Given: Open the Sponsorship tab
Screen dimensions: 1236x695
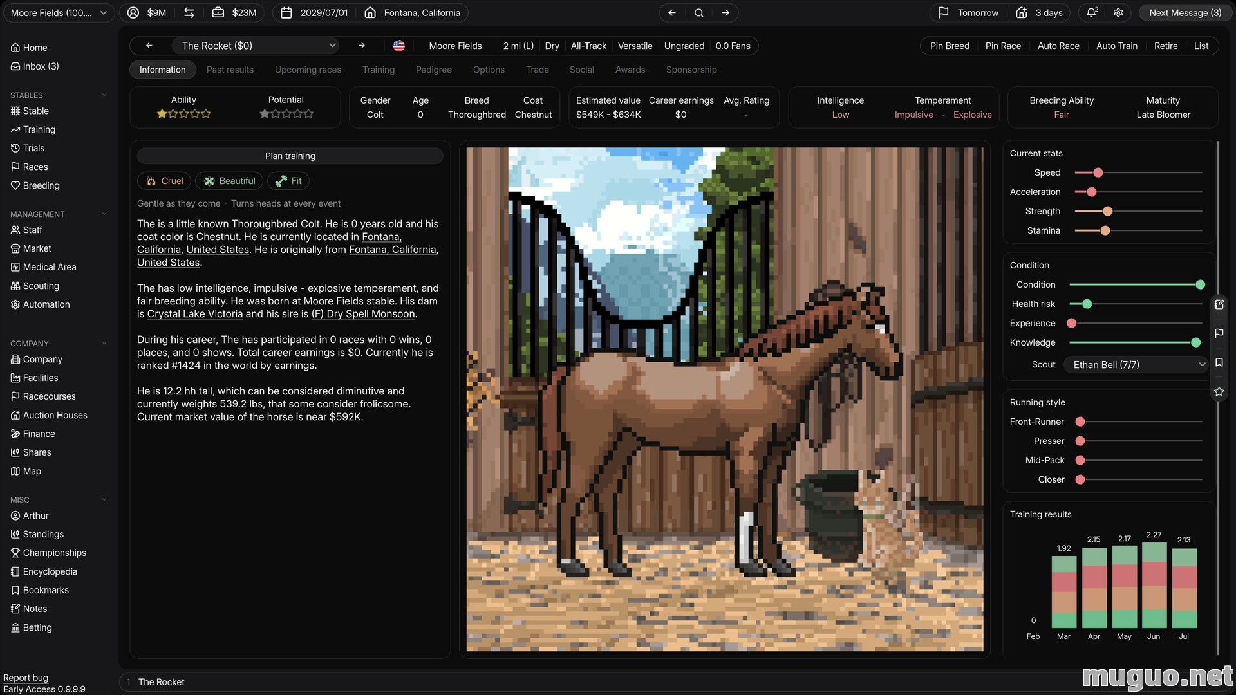Looking at the screenshot, I should [691, 69].
